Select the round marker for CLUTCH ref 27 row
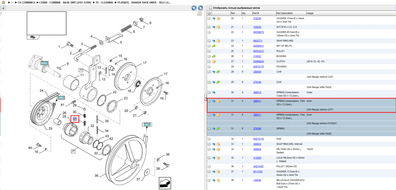This screenshot has height=190, width=396. (x=209, y=61)
